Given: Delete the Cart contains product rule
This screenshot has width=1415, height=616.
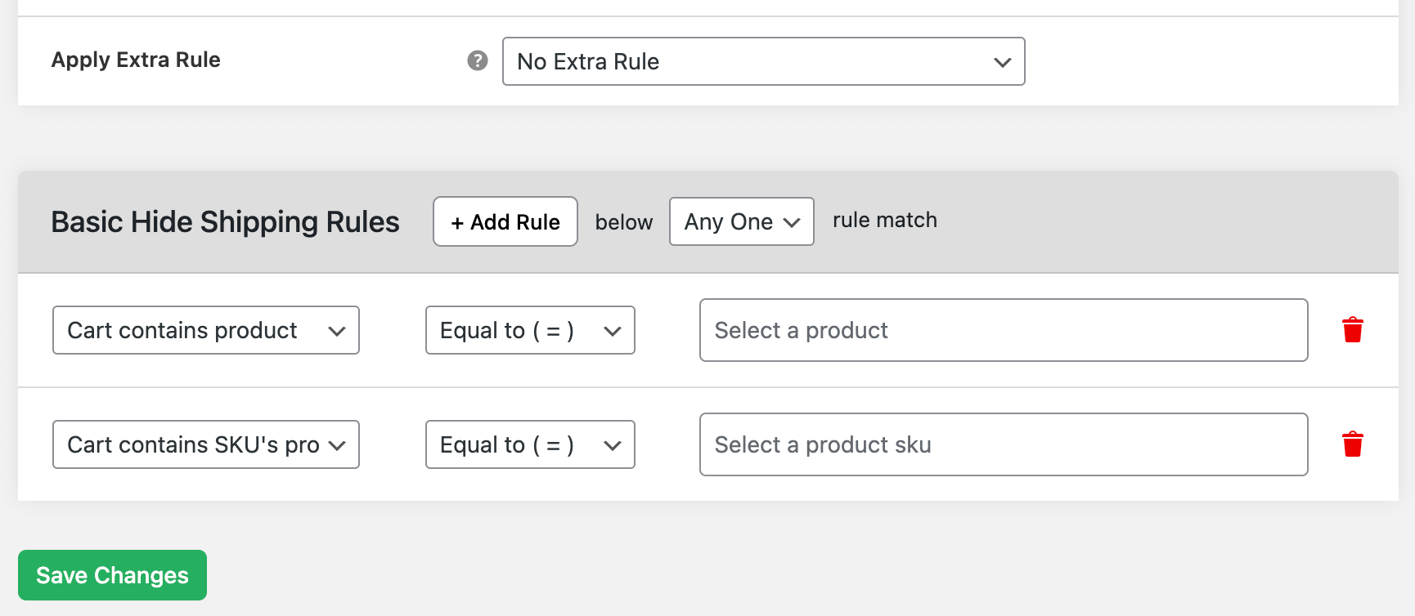Looking at the screenshot, I should pyautogui.click(x=1352, y=330).
